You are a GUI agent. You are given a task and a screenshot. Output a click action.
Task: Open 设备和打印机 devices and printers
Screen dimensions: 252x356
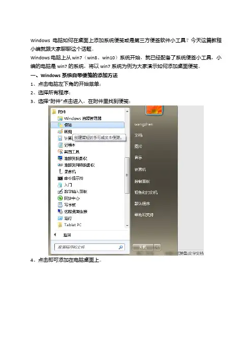click(x=146, y=192)
